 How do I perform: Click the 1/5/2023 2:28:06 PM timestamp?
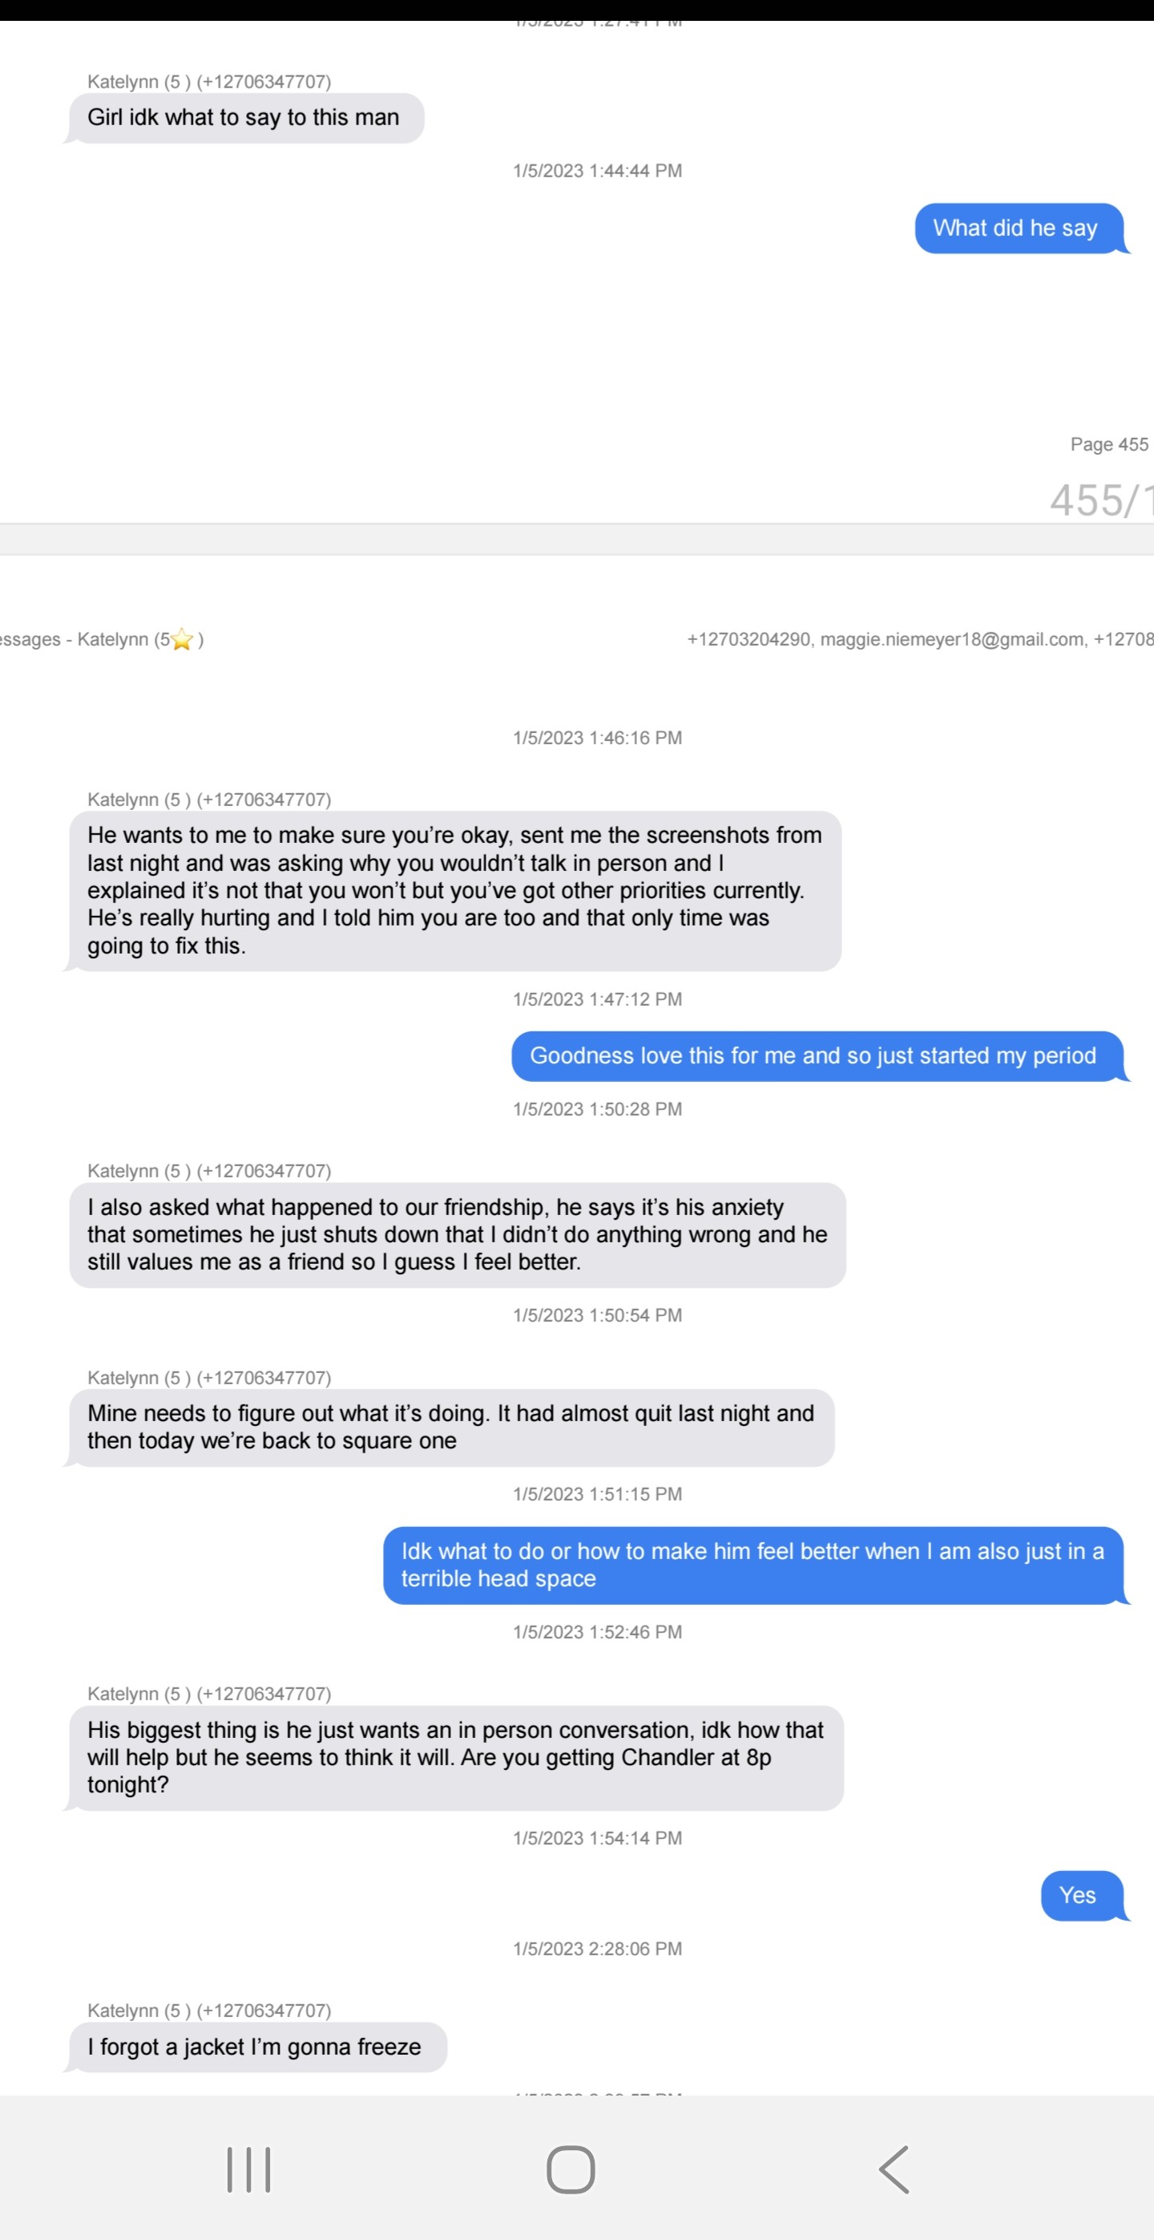[x=597, y=1949]
